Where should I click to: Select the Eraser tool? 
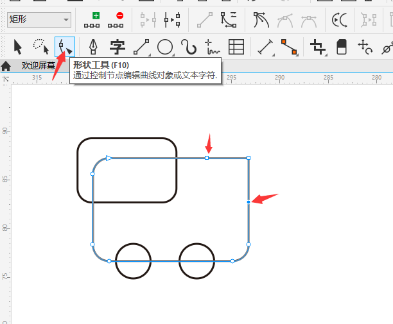342,47
